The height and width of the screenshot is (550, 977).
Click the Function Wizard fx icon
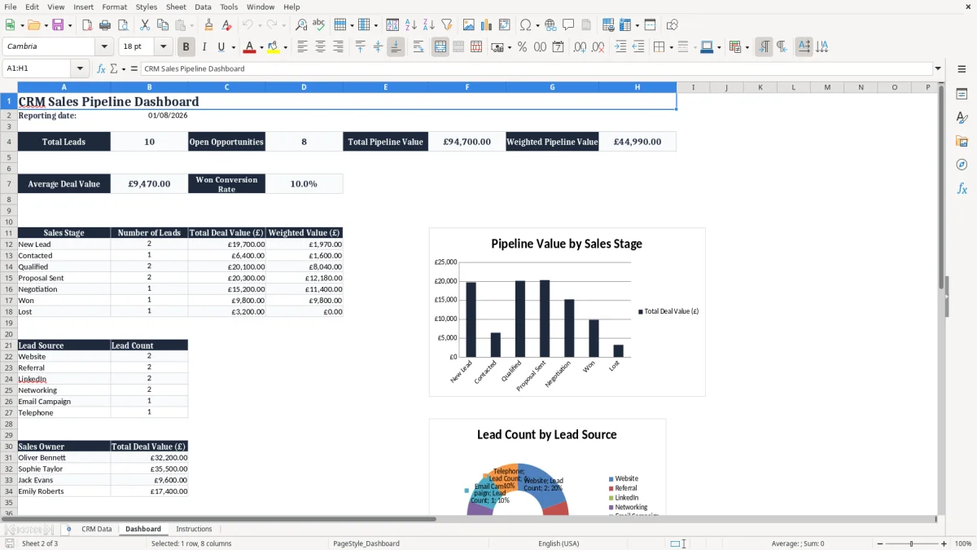[x=101, y=68]
